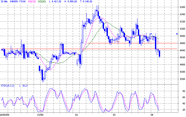Viewport: 186px width, 117px height.
Task: Click the '30 Min' timeframe label
Action: [4, 2]
